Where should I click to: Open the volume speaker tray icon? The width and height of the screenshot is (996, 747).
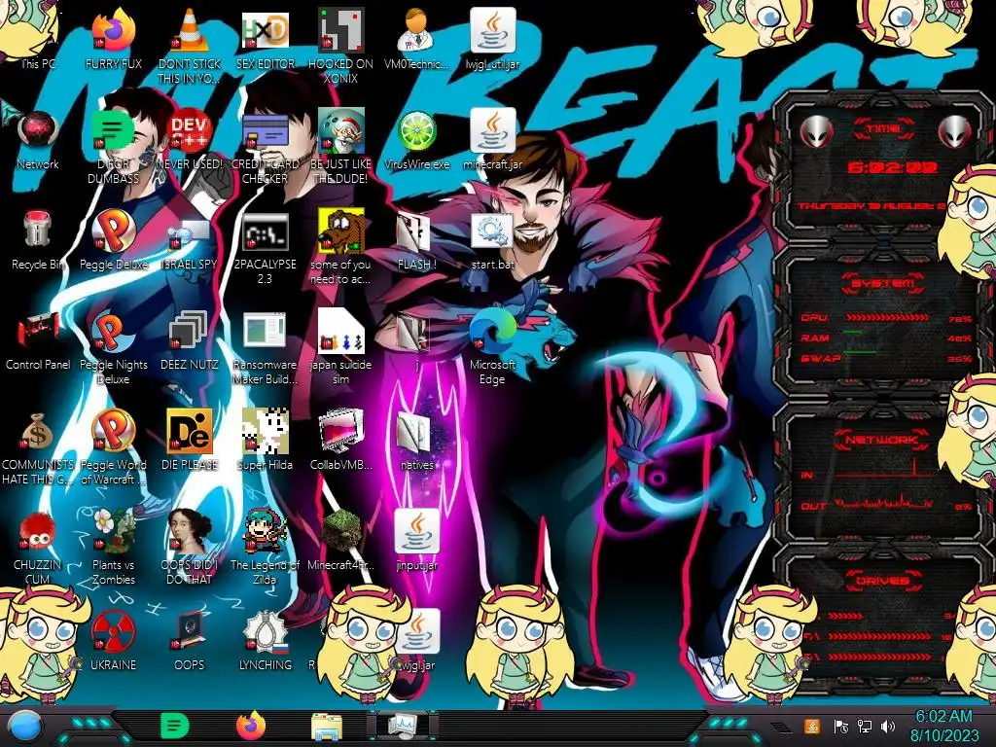[888, 726]
